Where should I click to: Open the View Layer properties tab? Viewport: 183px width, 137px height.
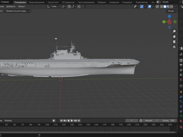pos(181,70)
